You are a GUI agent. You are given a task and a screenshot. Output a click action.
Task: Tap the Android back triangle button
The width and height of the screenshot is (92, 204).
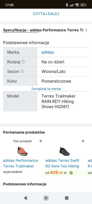25,198
